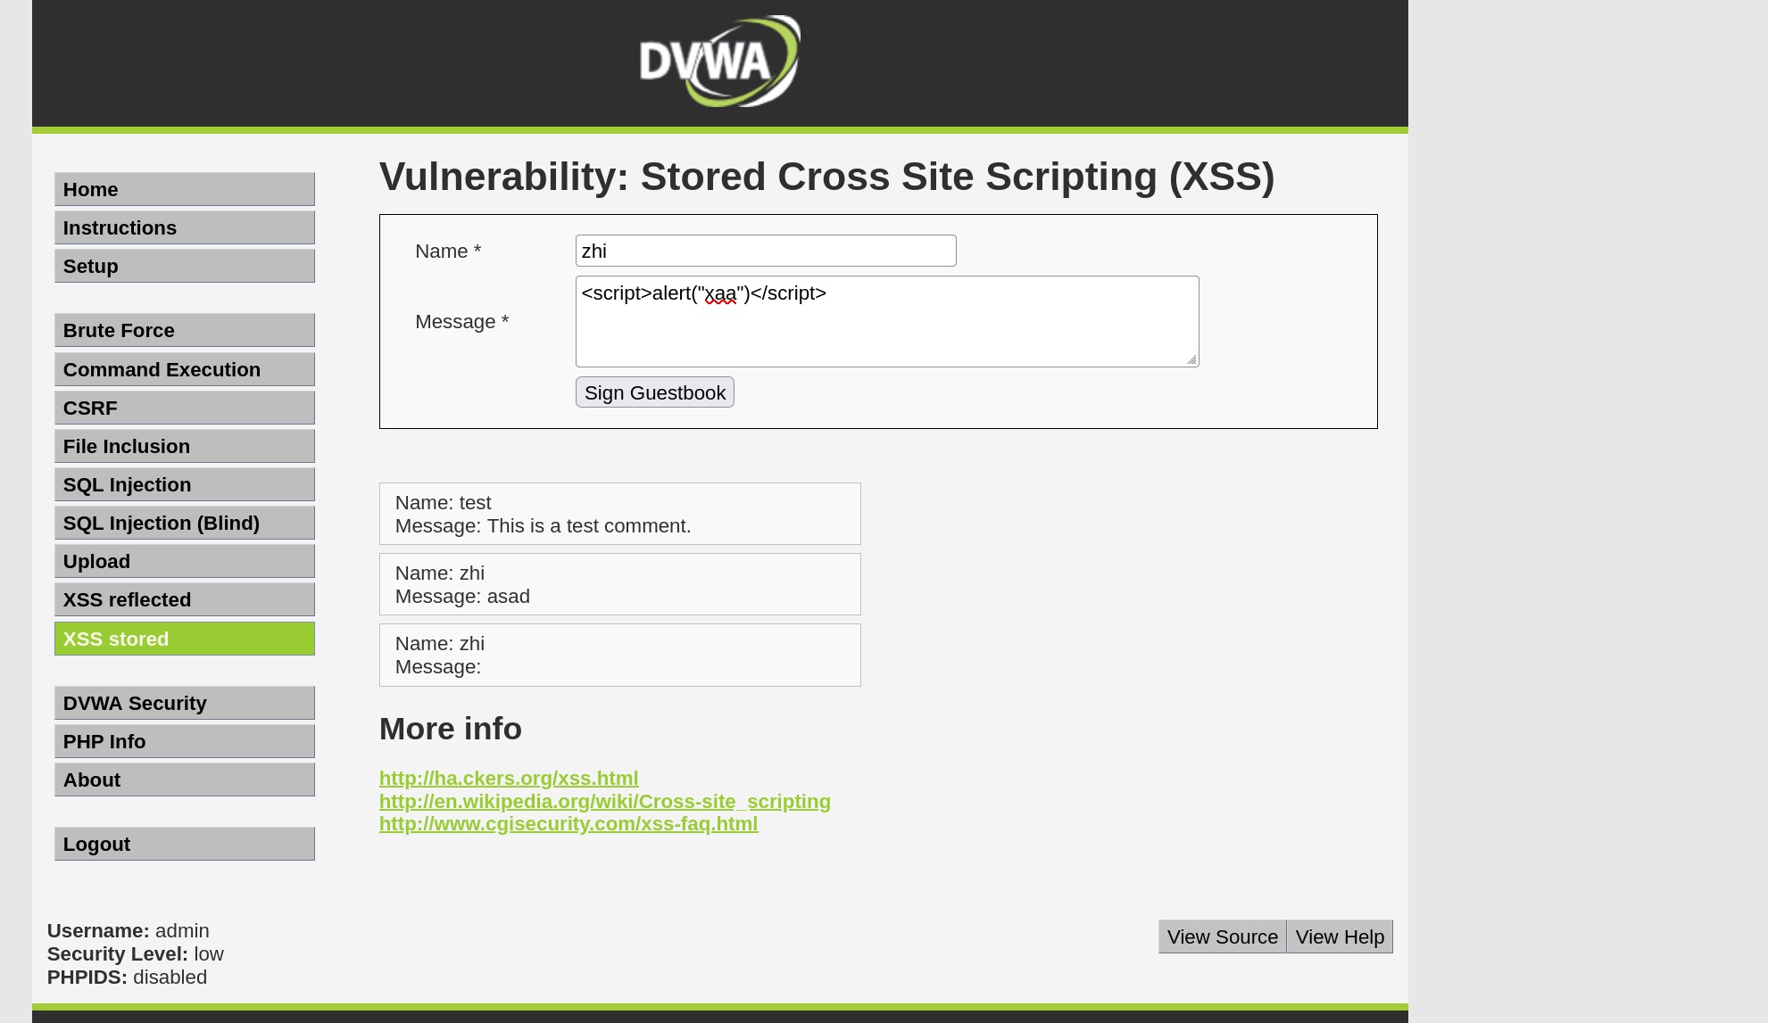Navigate to the CSRF page
Screen dimensions: 1768x1023
click(x=184, y=408)
